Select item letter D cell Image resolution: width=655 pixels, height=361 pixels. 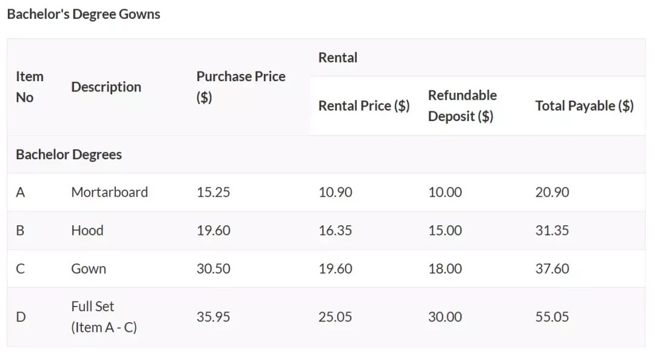pos(21,317)
